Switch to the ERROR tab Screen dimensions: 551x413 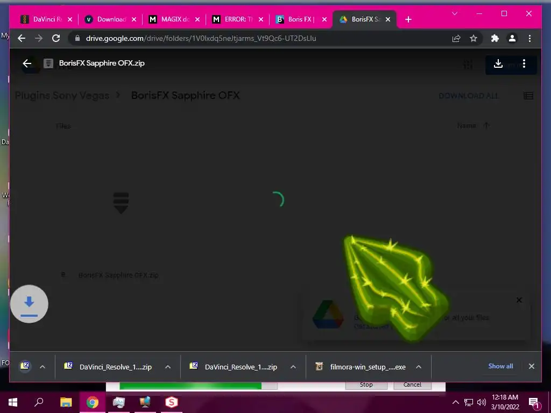pyautogui.click(x=237, y=19)
